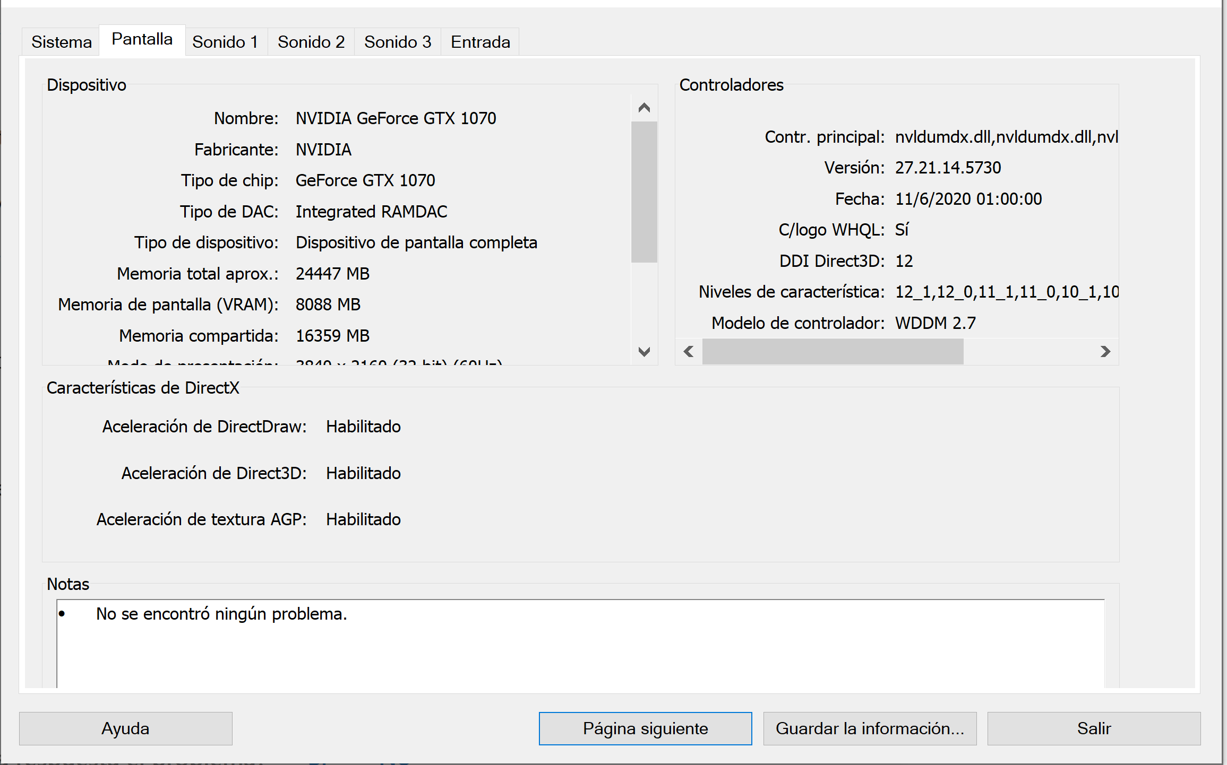Click the Dispositivo vertical scrollbar thumb

click(x=644, y=191)
